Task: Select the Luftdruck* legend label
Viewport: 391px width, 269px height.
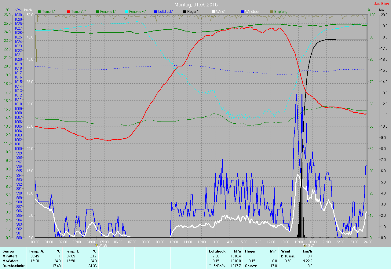Action: [166, 12]
